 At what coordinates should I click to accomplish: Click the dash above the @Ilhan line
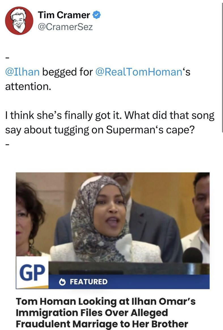point(8,58)
